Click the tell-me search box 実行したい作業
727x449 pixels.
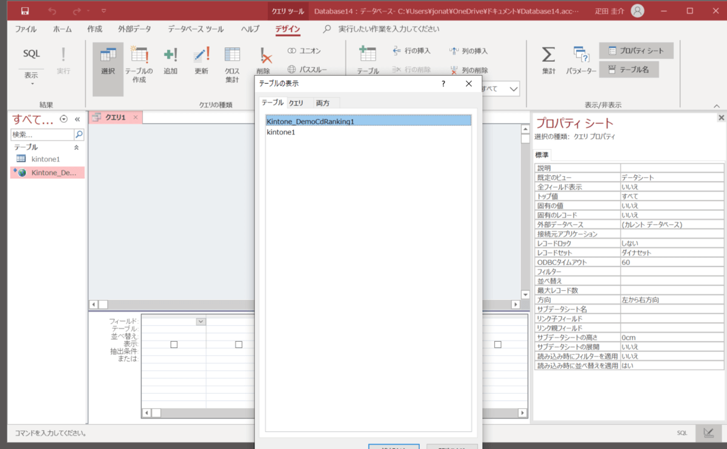tap(388, 29)
